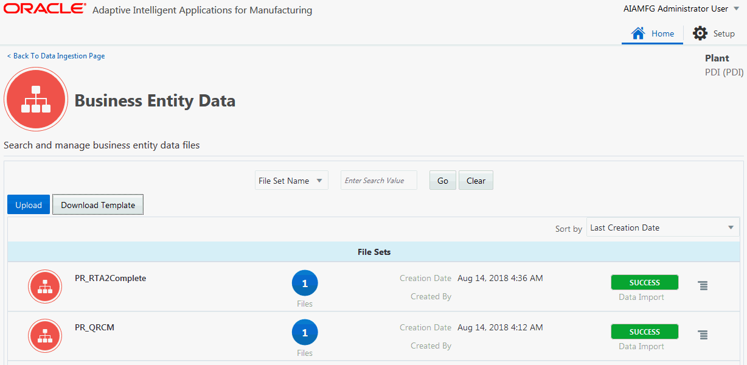Click the creation date Aug 14, 2018 4:12 AM
747x365 pixels.
coord(500,327)
